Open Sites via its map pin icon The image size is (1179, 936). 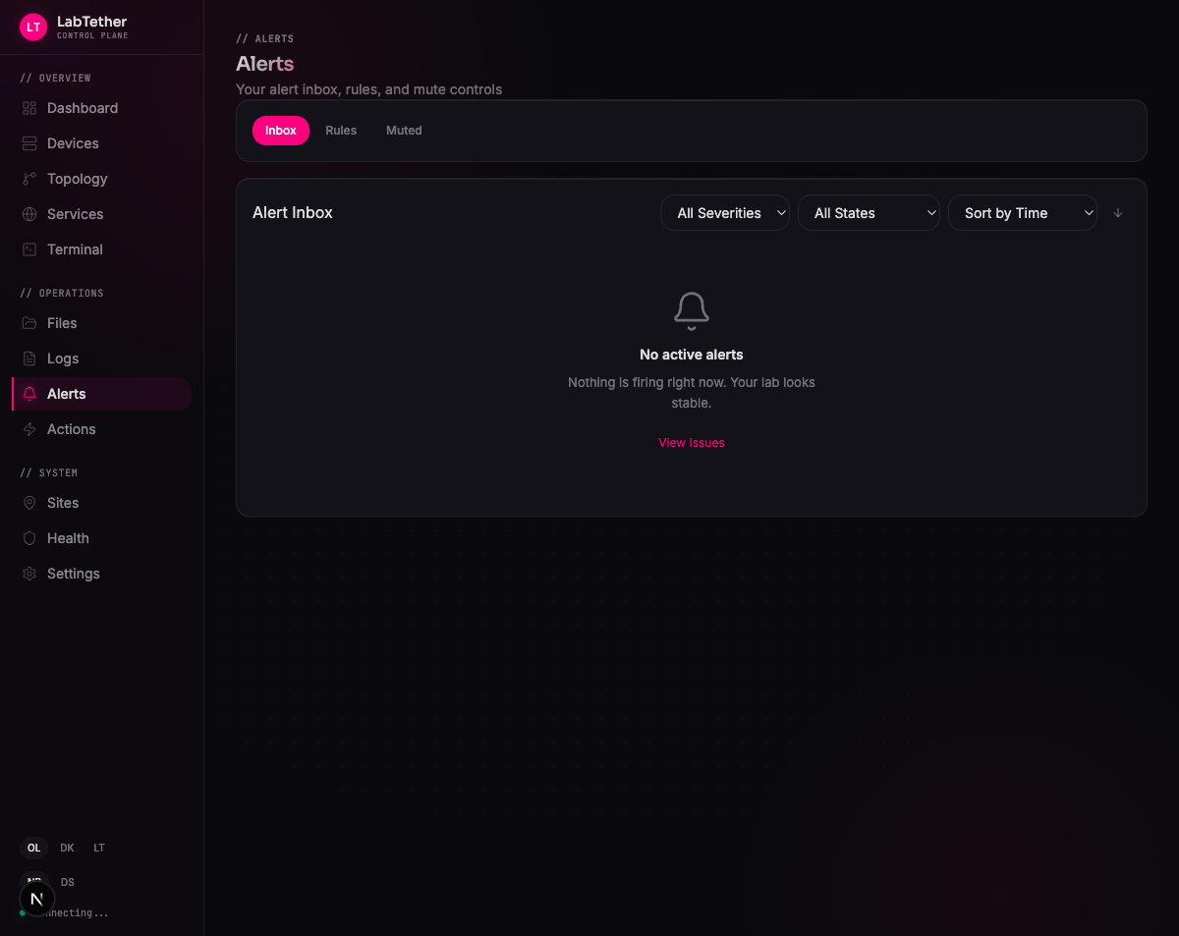pos(29,503)
